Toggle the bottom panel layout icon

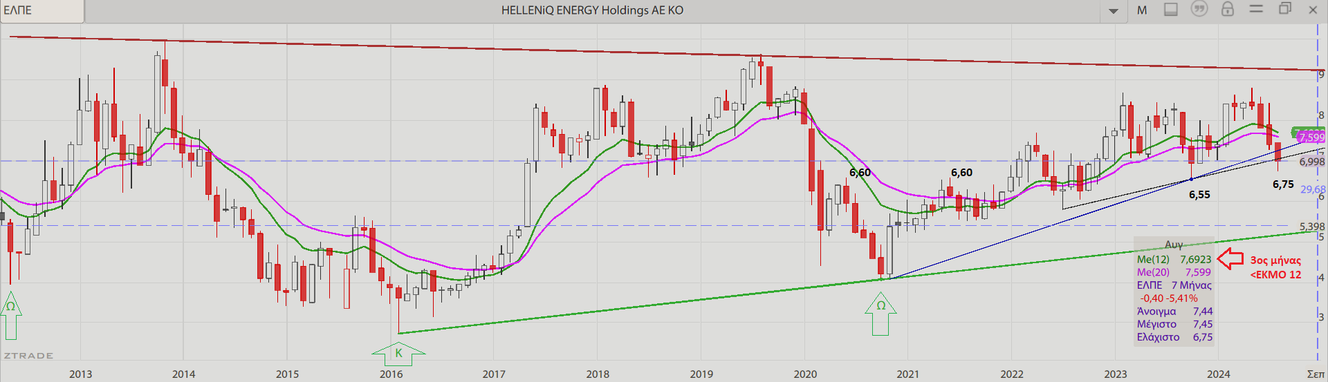(1171, 10)
